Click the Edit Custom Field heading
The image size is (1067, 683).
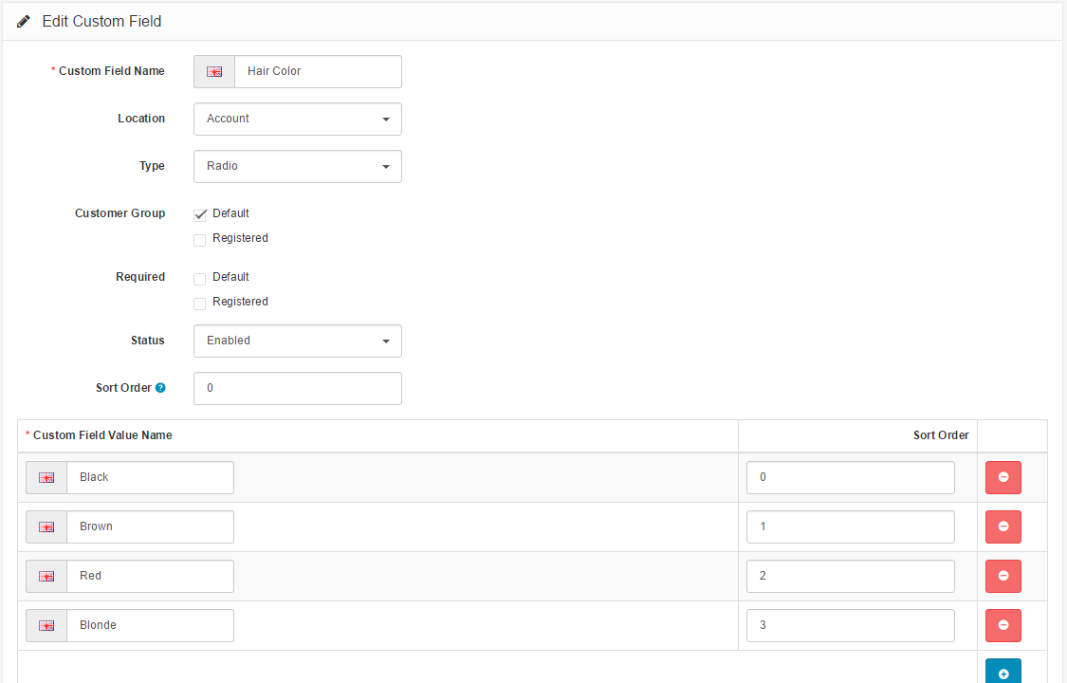tap(101, 22)
